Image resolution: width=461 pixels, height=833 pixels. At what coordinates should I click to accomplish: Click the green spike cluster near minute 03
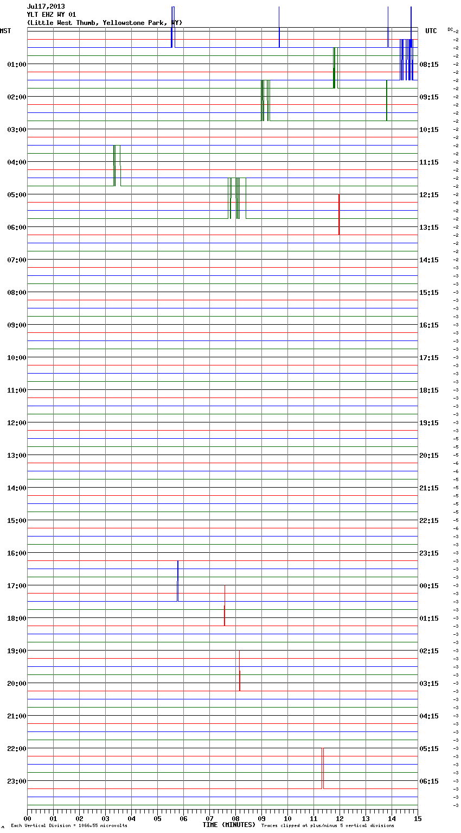click(x=117, y=166)
